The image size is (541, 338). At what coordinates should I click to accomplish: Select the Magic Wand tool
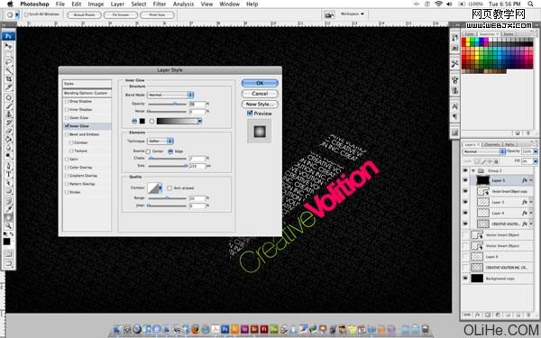click(9, 70)
